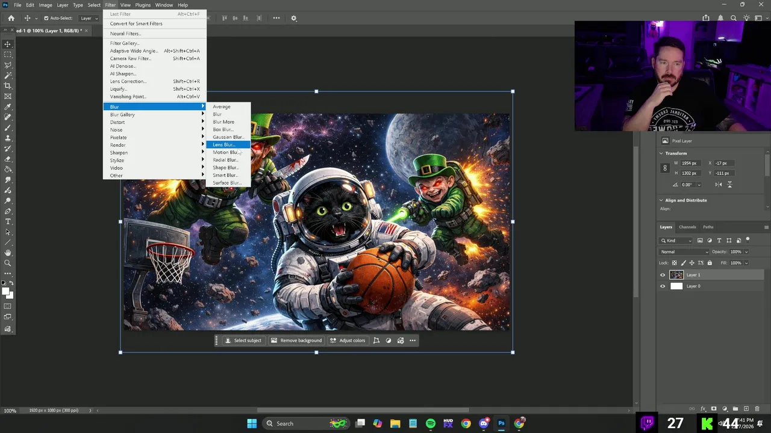
Task: Open the Sharpen submenu in Filter menu
Action: [x=155, y=153]
